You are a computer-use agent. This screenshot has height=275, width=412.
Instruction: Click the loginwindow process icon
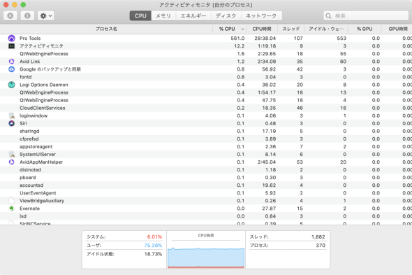click(12, 115)
